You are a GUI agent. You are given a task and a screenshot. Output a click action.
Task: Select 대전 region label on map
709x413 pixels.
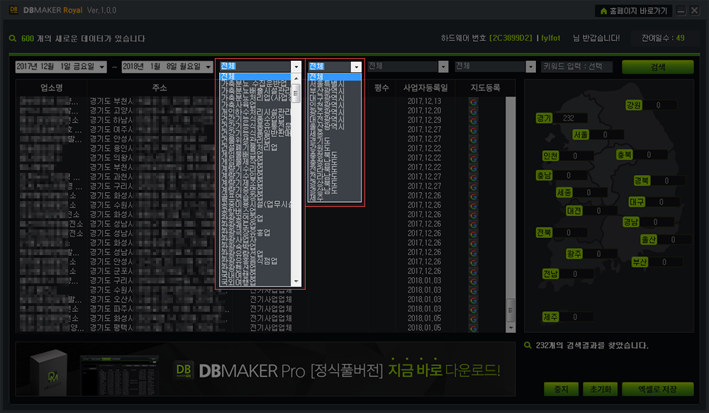tap(574, 210)
